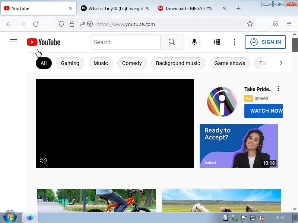298x223 pixels.
Task: Click the page scrollbar up arrow
Action: [x=295, y=35]
